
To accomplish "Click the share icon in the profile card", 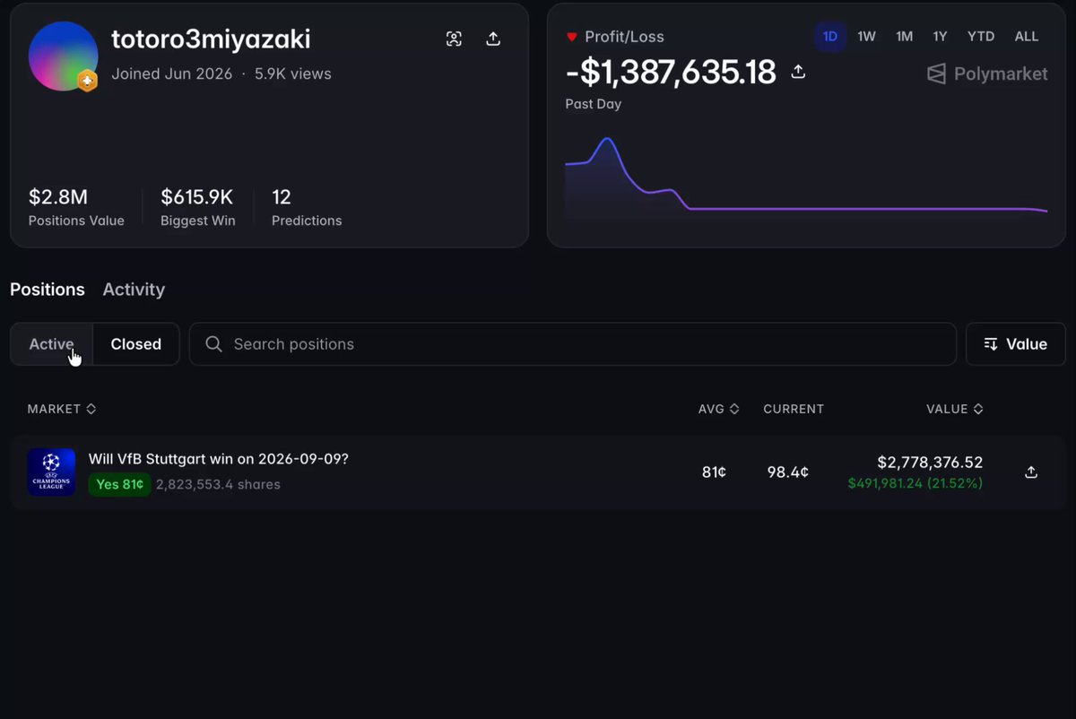I will click(493, 39).
